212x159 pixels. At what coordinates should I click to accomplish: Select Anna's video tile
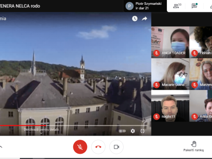point(201,106)
